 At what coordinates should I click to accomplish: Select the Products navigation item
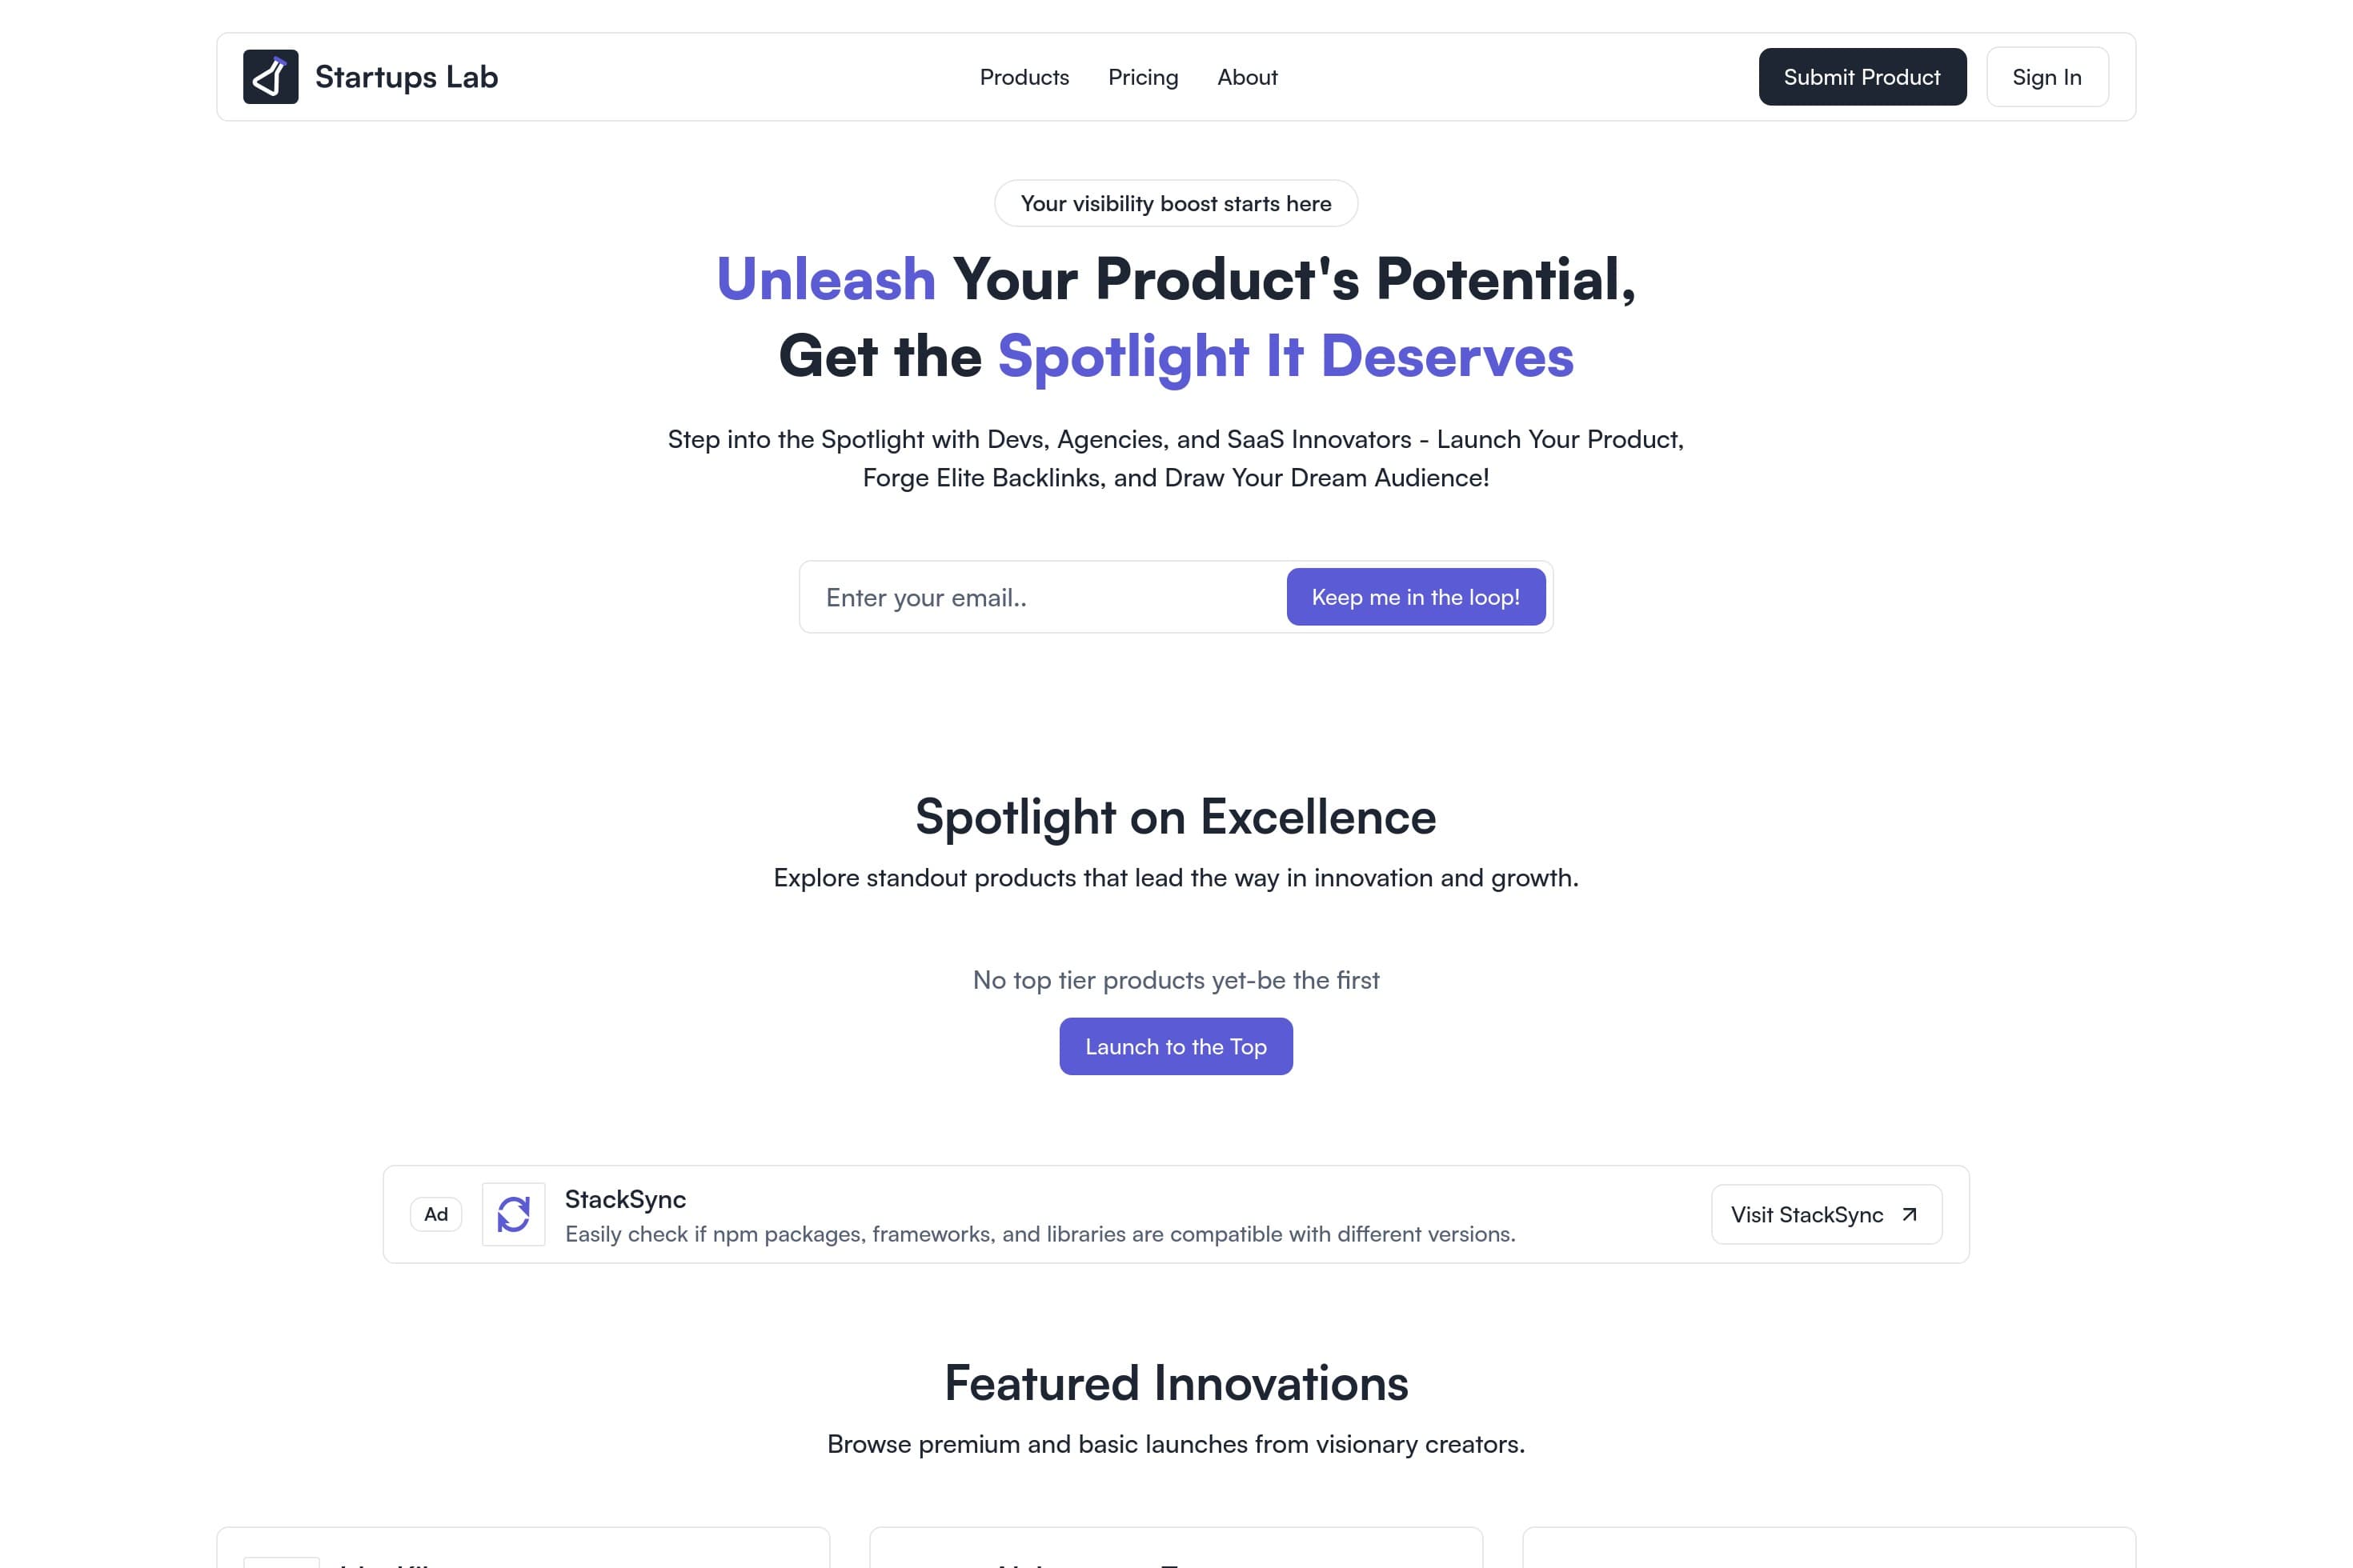(1024, 77)
